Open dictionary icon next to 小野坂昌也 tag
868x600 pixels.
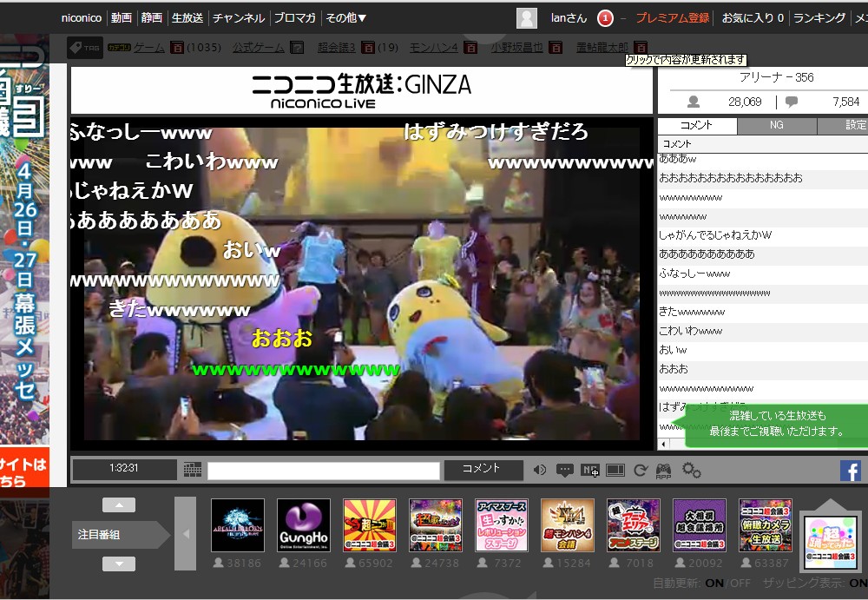pos(556,48)
